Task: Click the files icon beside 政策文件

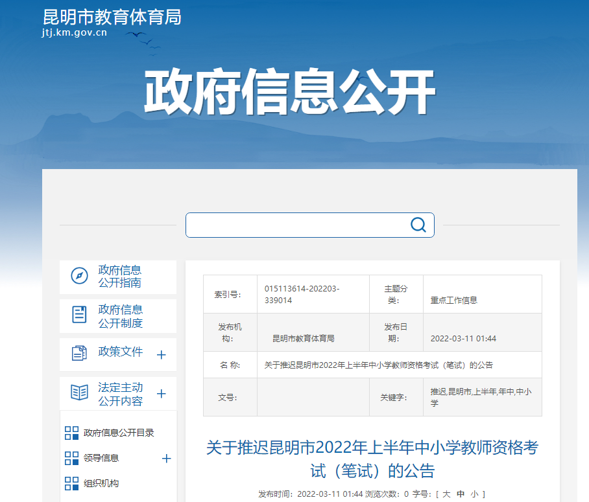Action: pyautogui.click(x=79, y=353)
